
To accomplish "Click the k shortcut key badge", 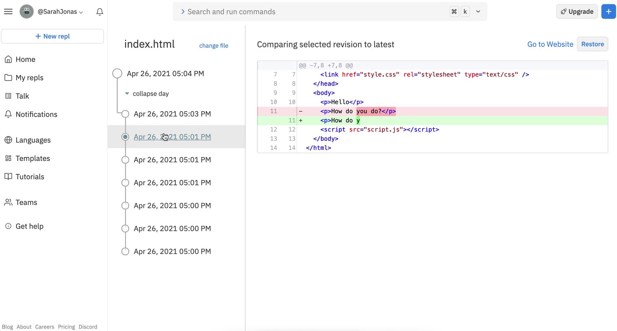I will [x=465, y=12].
